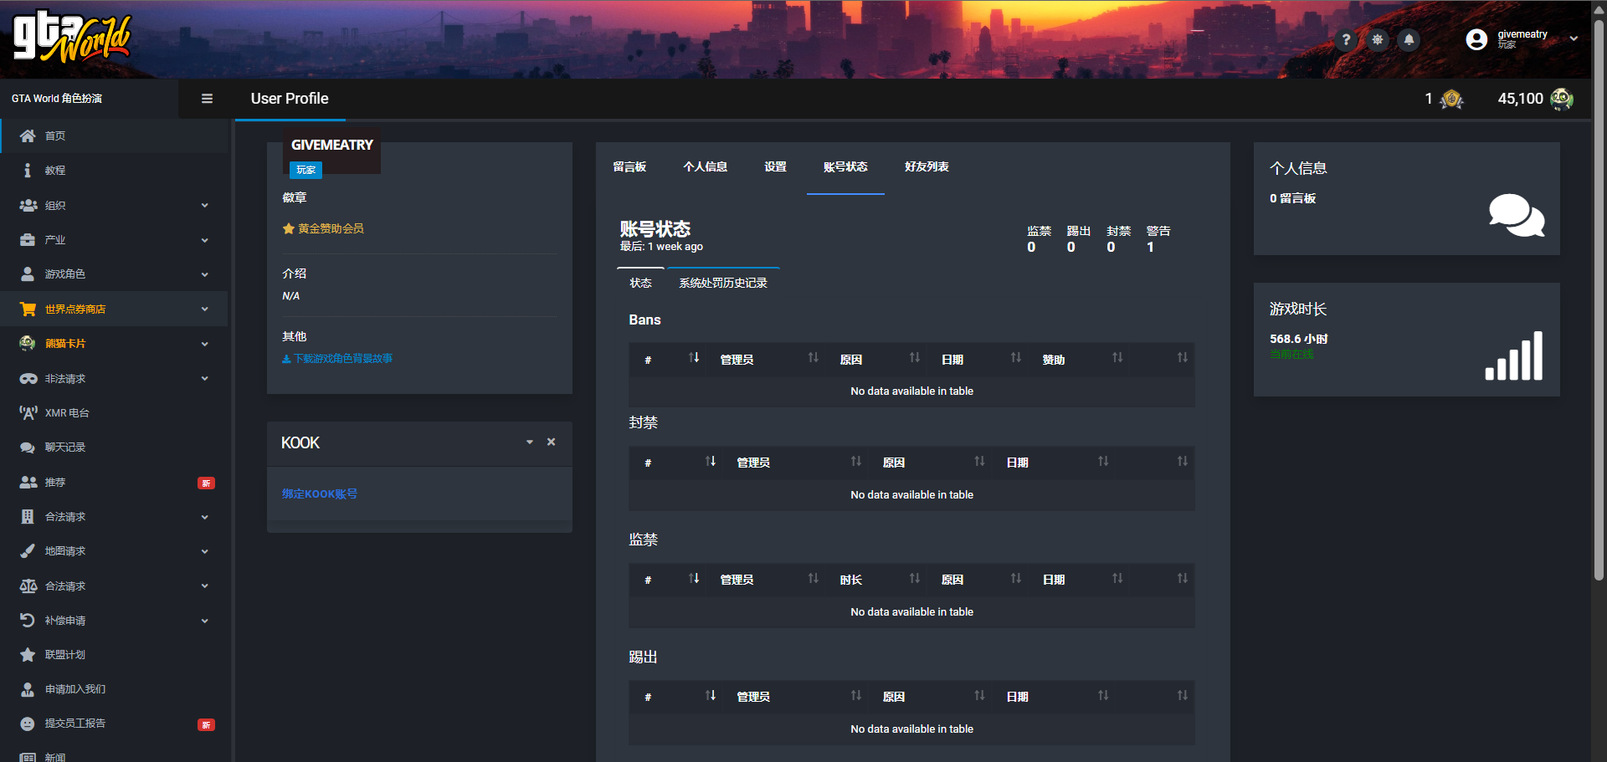Screen dimensions: 1607x762
Task: Switch to the 留言板 tab
Action: [x=629, y=166]
